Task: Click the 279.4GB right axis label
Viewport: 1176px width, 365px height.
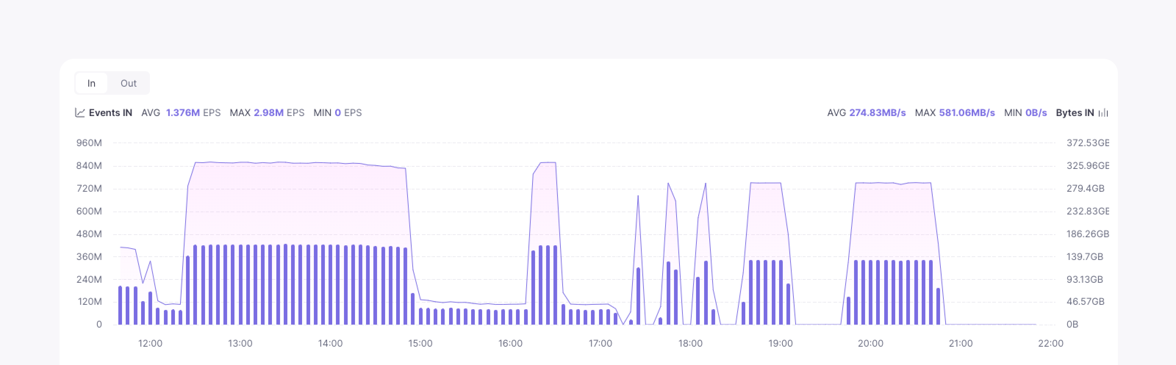Action: (x=1085, y=188)
